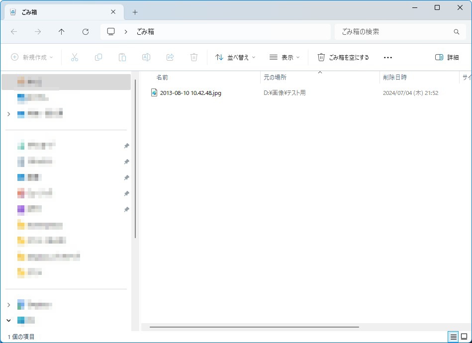This screenshot has height=343, width=472.
Task: Click the Cut scissors icon in toolbar
Action: (x=75, y=57)
